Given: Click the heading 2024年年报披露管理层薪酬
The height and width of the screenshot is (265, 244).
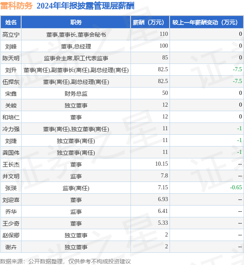Looking at the screenshot, I should pos(85,6).
